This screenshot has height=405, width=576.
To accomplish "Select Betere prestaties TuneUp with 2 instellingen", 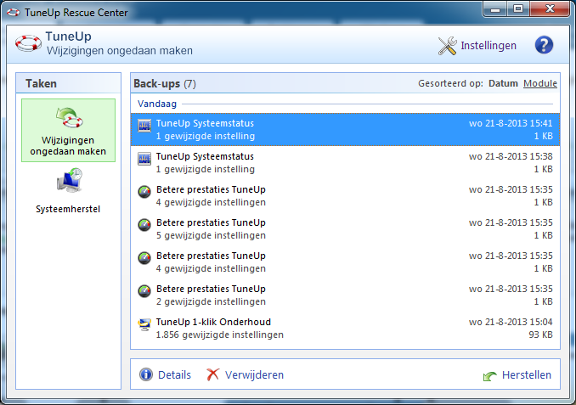I will coord(345,295).
